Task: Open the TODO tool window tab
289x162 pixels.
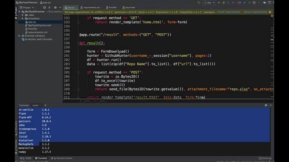Action: pyautogui.click(x=26, y=158)
